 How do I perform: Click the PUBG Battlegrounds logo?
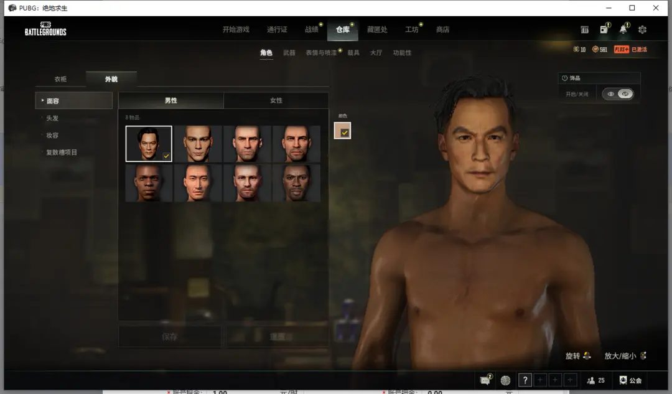[x=45, y=29]
